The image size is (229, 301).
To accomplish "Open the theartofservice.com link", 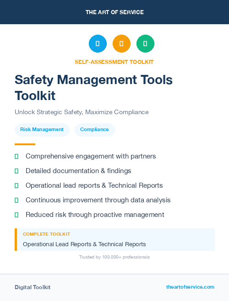I will tap(190, 287).
